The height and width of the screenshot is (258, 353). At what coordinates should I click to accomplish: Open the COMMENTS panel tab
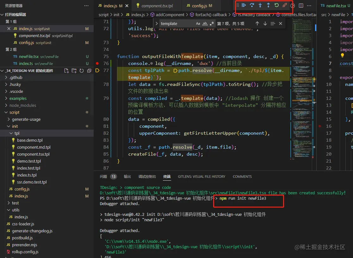(x=242, y=177)
